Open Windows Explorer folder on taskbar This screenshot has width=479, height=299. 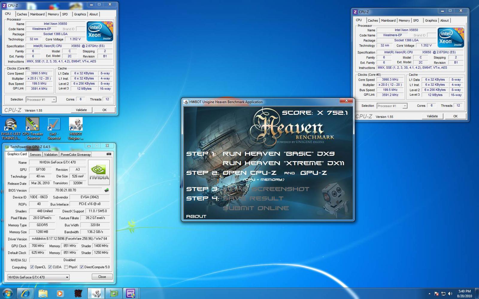tap(43, 294)
